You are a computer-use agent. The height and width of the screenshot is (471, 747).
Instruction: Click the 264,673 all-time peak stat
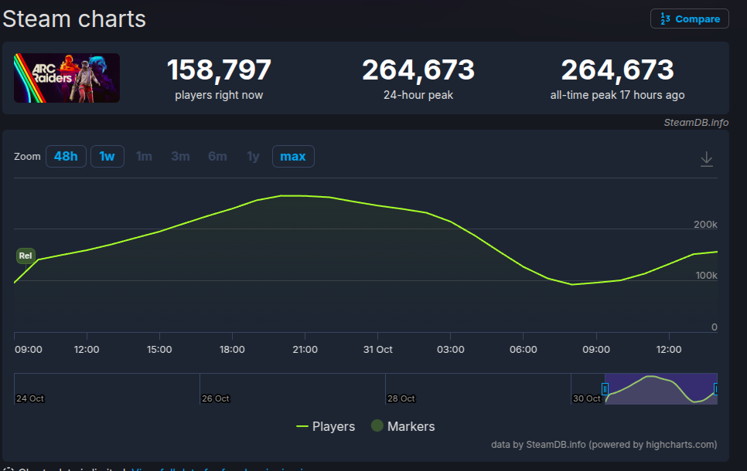617,71
